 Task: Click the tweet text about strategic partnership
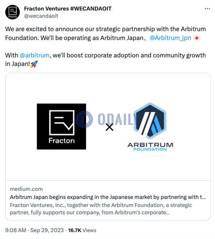point(105,34)
